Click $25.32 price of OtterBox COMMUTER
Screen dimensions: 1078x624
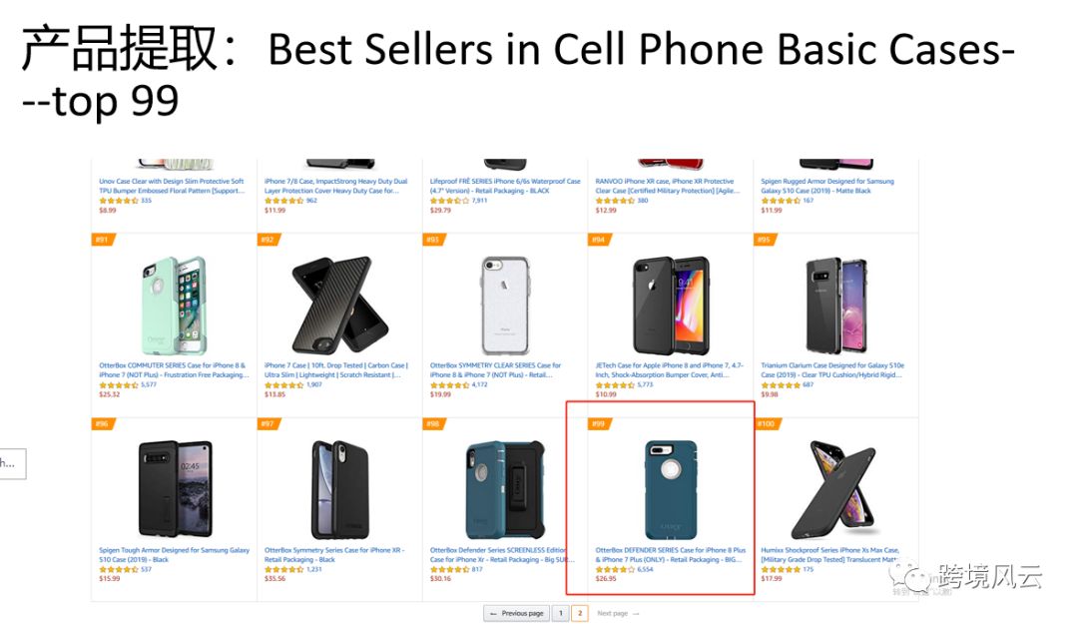110,394
